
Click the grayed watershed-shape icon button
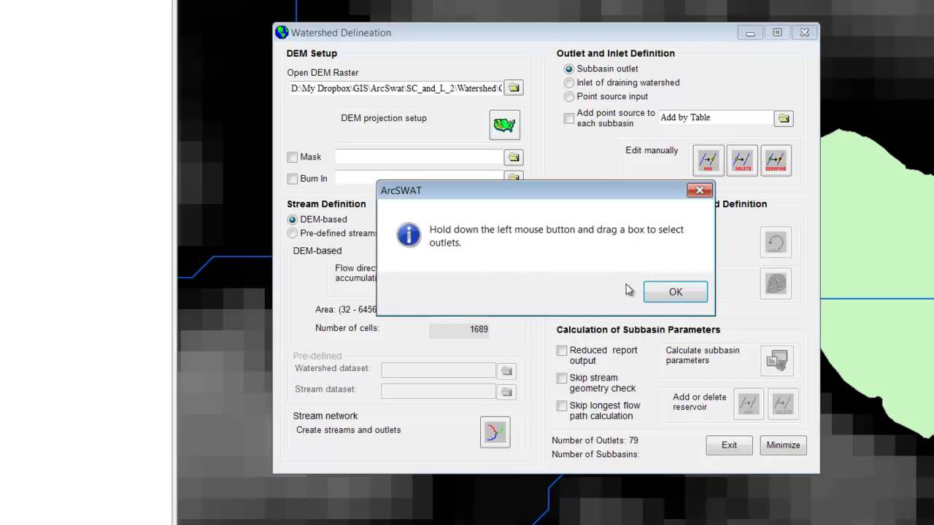click(776, 283)
